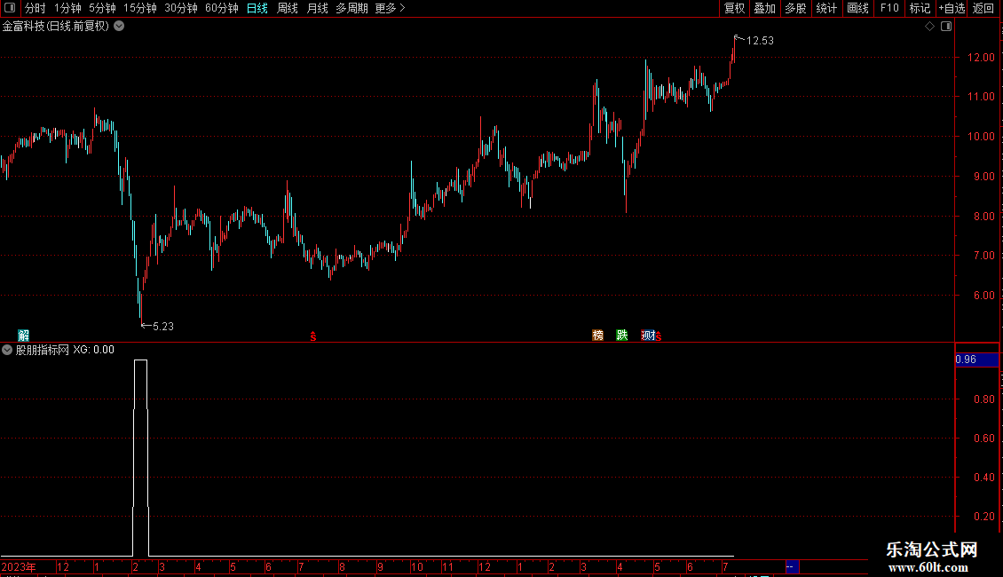
Task: Switch to 周线 weekly chart
Action: pyautogui.click(x=288, y=8)
